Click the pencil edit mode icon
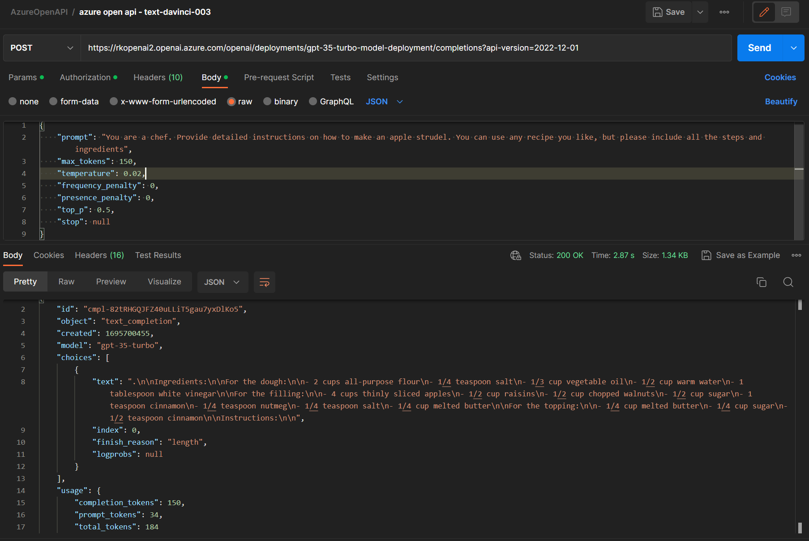The width and height of the screenshot is (809, 541). click(764, 12)
